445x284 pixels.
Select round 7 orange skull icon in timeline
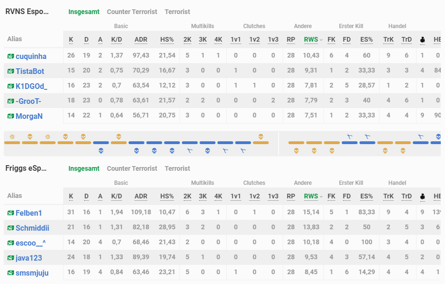pos(119,137)
